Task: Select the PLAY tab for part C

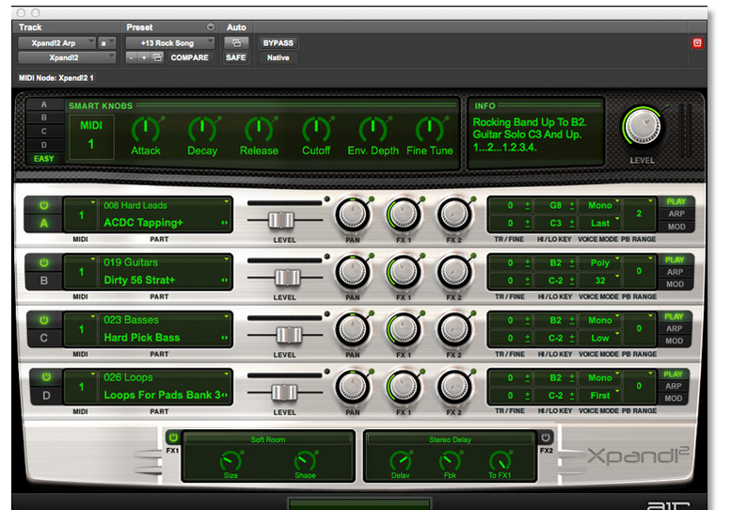Action: (x=675, y=316)
